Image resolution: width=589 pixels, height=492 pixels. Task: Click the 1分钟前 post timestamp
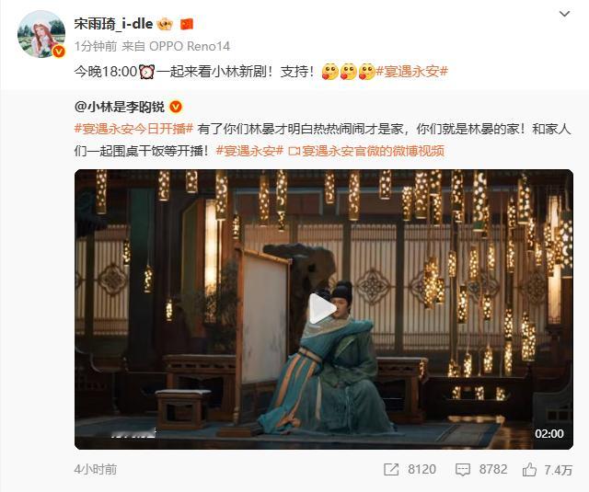pos(96,46)
